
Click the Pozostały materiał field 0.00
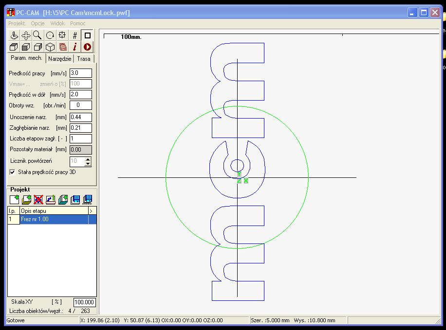[x=81, y=150]
